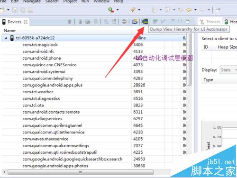Image resolution: width=237 pixels, height=178 pixels.
Task: Select the com.tct.magiclock process
Action: [40, 44]
